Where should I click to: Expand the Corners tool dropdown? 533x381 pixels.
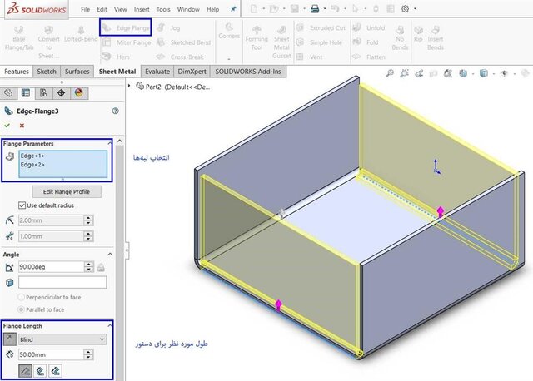(x=229, y=59)
